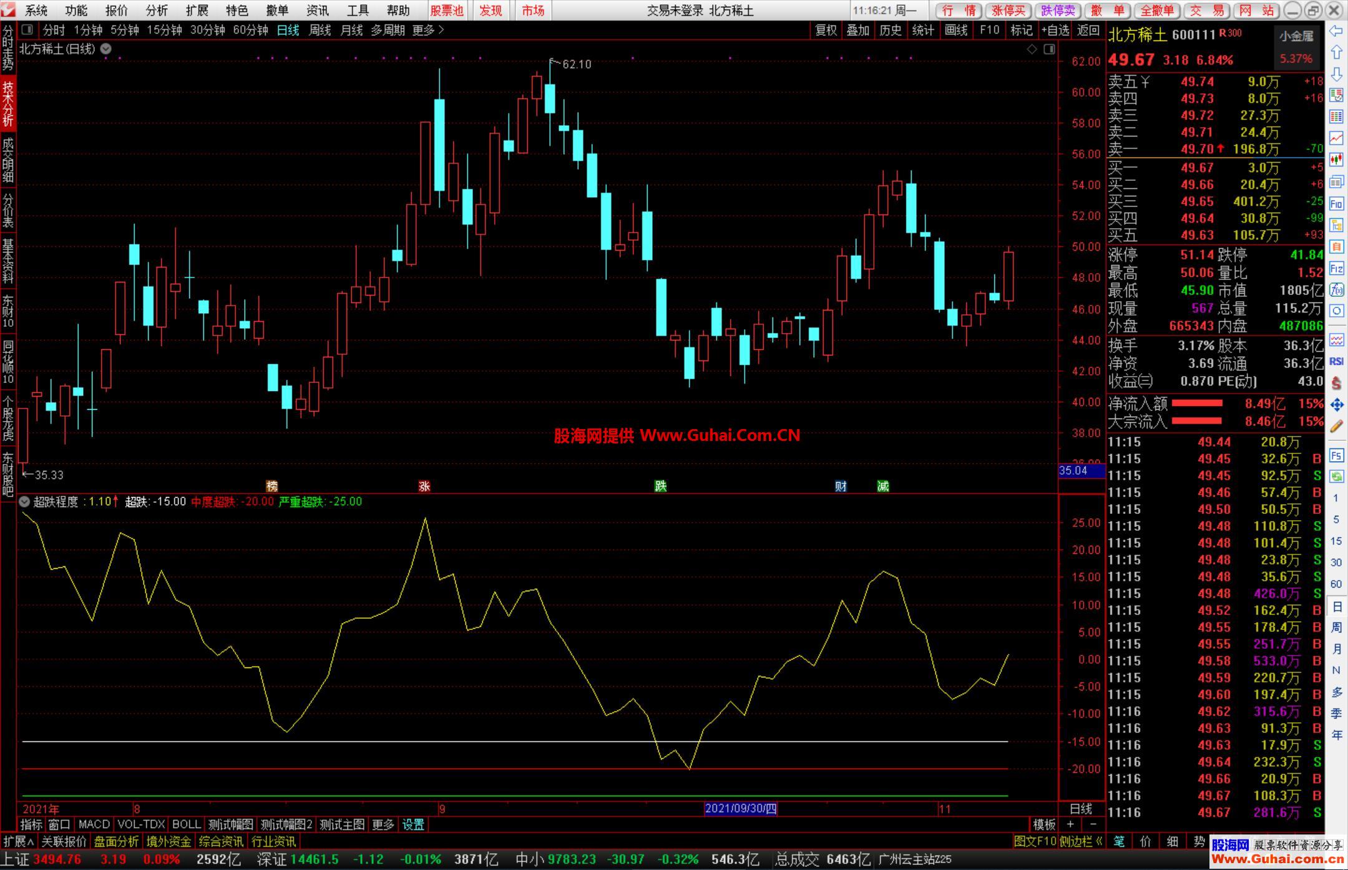The height and width of the screenshot is (870, 1348).
Task: Click the green refresh icon
Action: point(1336,476)
